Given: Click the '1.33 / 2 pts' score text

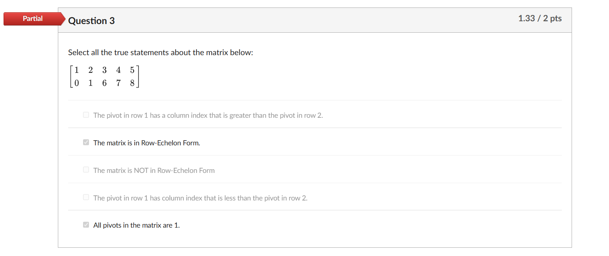Looking at the screenshot, I should coord(540,18).
